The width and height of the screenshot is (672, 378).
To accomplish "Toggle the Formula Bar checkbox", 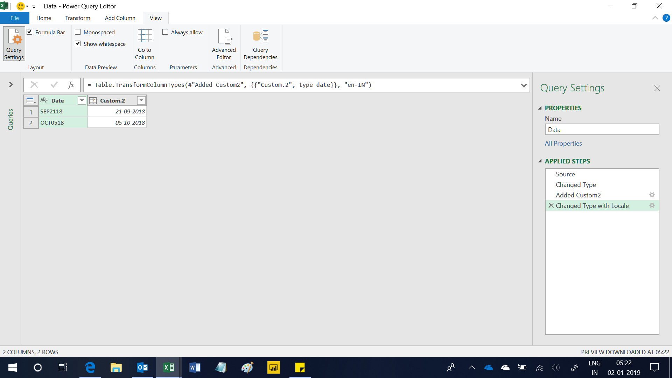I will [x=30, y=32].
